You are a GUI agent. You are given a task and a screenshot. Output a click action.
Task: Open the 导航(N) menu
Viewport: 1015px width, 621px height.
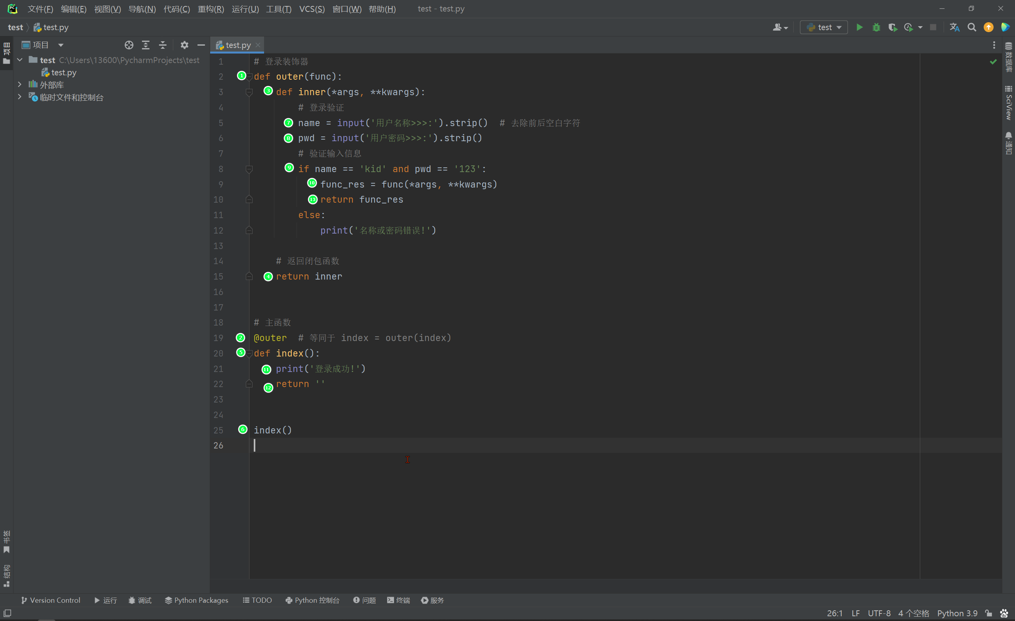142,9
